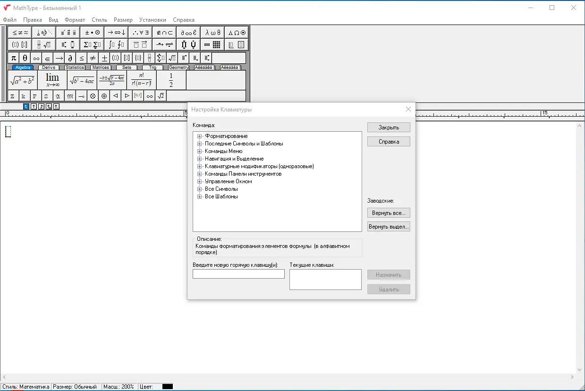Open the Правка menu
The image size is (585, 391).
click(33, 20)
